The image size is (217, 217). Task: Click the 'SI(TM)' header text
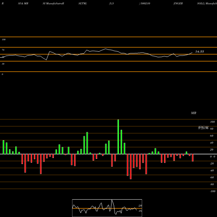coord(82,3)
